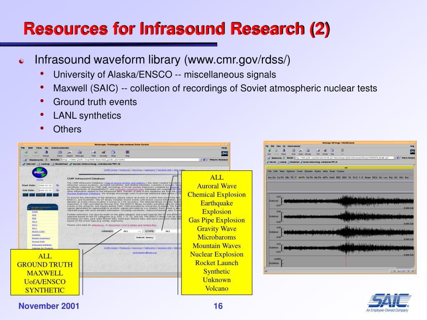Open Infra menu in waveform viewer
Image resolution: width=427 pixels, height=320 pixels.
325,171
